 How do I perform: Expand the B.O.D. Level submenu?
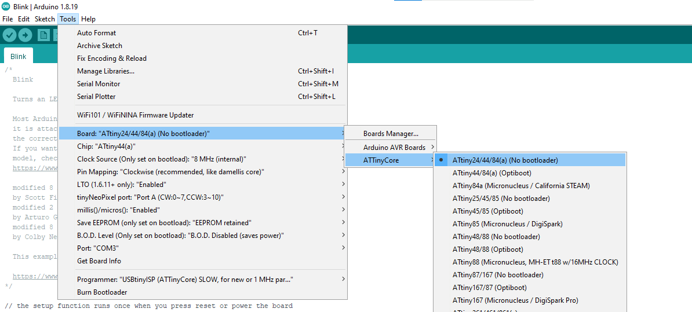coord(203,236)
